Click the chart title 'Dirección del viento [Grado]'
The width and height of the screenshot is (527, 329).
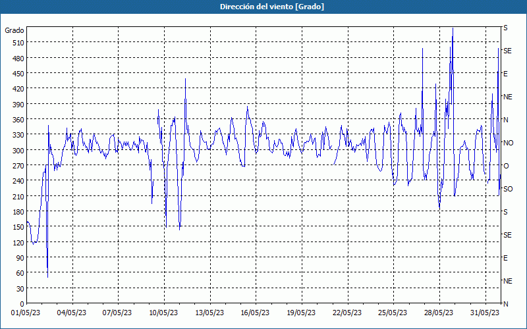[272, 7]
